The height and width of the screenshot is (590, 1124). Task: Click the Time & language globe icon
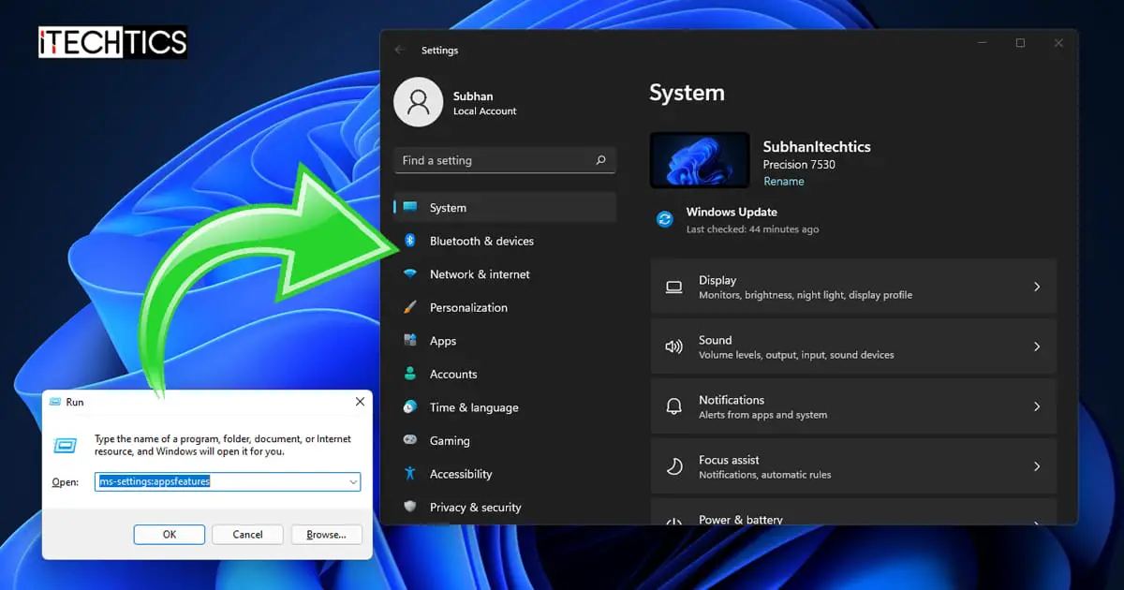click(x=410, y=407)
